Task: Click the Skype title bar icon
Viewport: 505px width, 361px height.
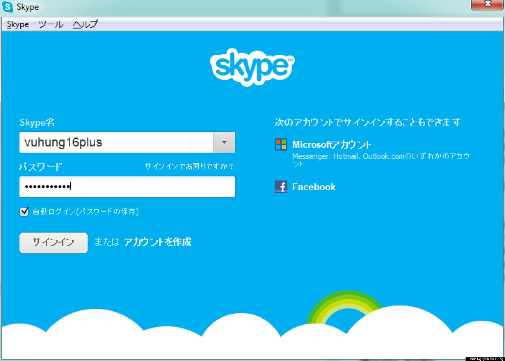Action: pos(7,7)
